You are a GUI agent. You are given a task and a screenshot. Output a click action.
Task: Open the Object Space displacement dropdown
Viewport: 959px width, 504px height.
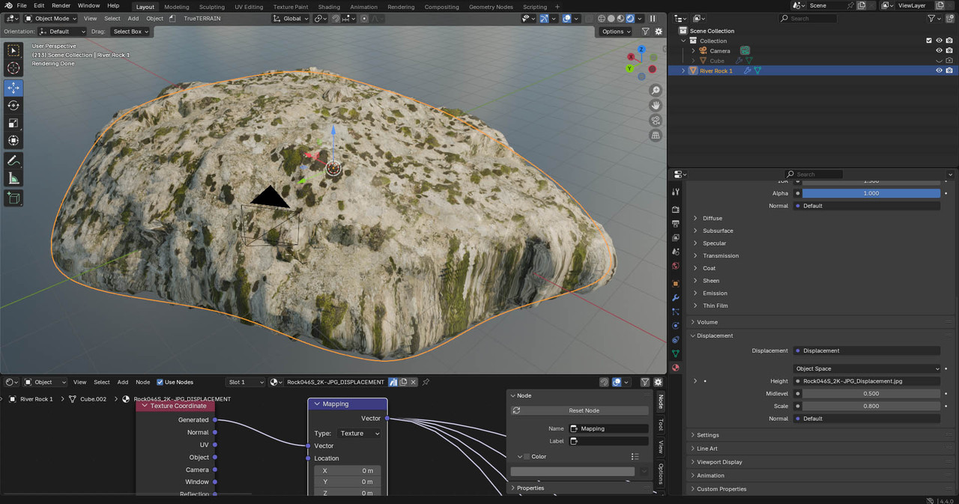click(867, 368)
